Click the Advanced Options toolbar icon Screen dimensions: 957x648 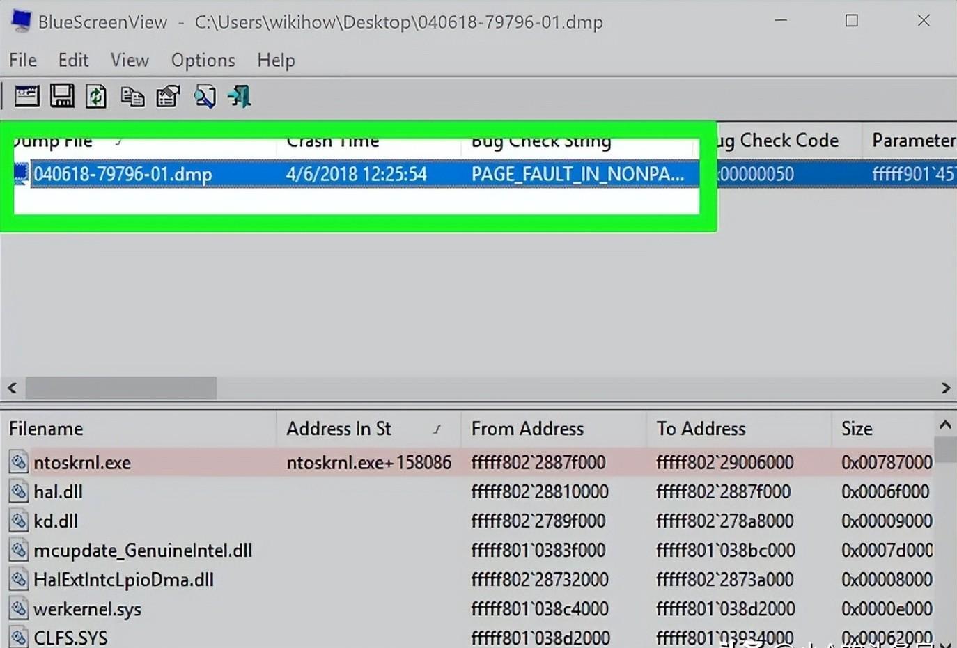(x=26, y=95)
